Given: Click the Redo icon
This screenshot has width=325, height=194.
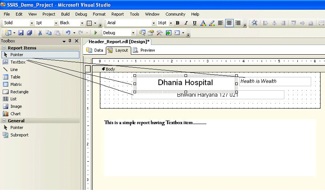Looking at the screenshot, I should point(80,33).
